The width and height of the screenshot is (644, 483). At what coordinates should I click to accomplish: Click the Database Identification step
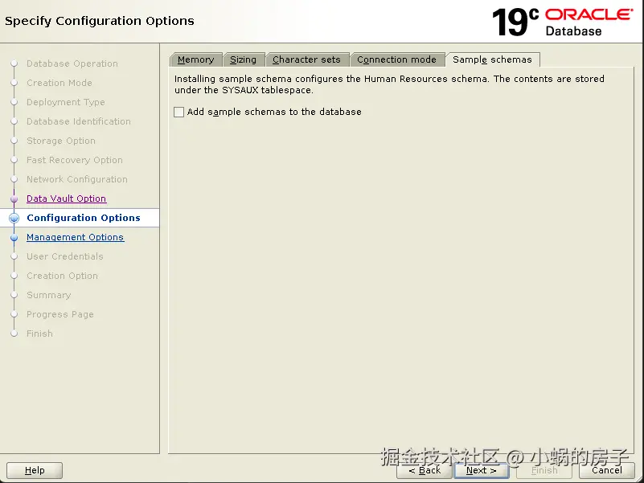(x=79, y=121)
